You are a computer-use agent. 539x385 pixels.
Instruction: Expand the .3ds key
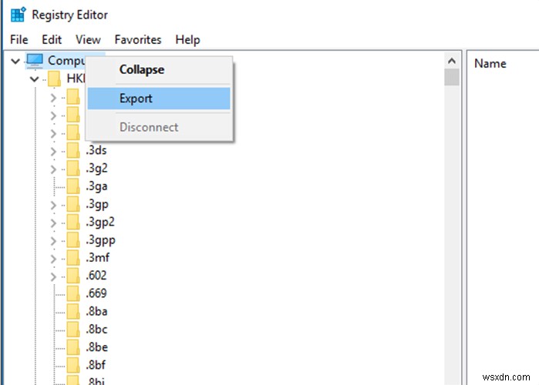[x=53, y=151]
